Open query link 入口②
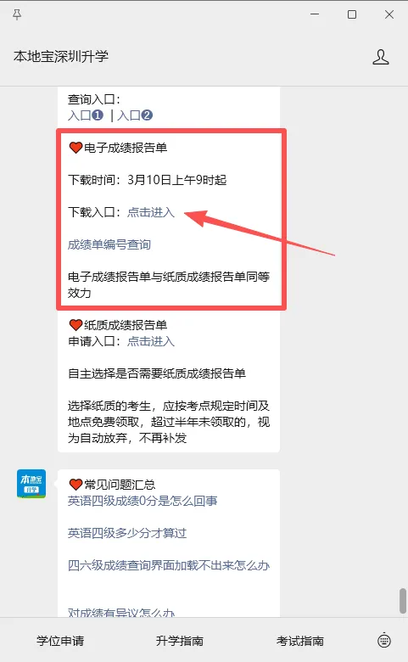The height and width of the screenshot is (662, 408). 135,115
